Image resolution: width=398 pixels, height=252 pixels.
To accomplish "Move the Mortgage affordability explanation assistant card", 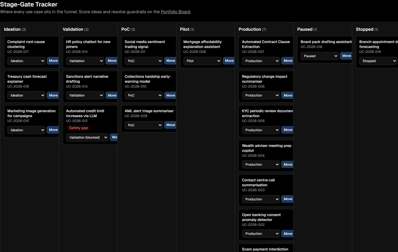I will tap(229, 61).
